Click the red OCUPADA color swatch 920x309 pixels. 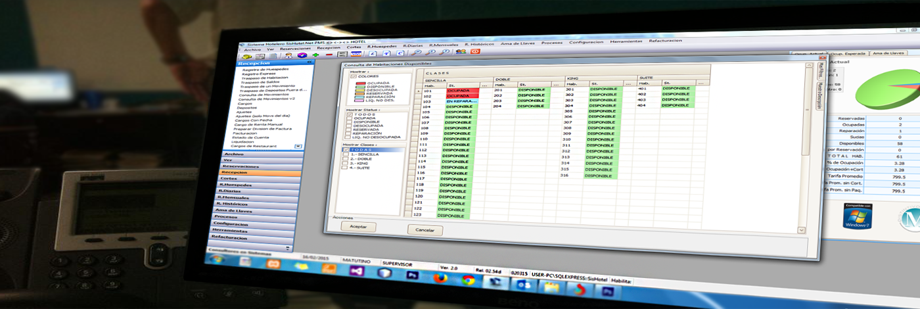pos(361,83)
